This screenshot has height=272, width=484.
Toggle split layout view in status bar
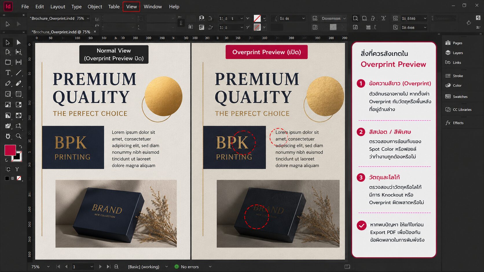point(347,267)
